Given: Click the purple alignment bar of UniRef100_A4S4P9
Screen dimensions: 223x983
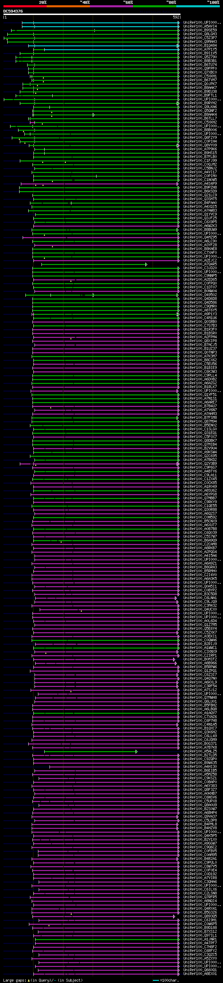Looking at the screenshot, I should click(x=100, y=184).
